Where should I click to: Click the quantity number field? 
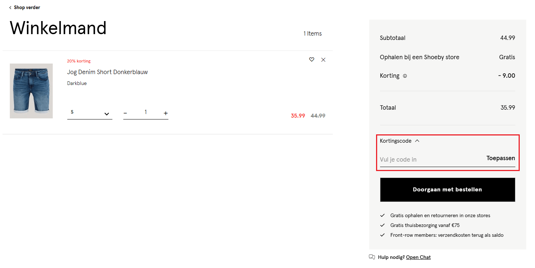point(145,112)
